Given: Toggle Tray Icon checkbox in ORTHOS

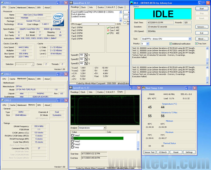Looking at the screenshot, I should (x=196, y=44).
